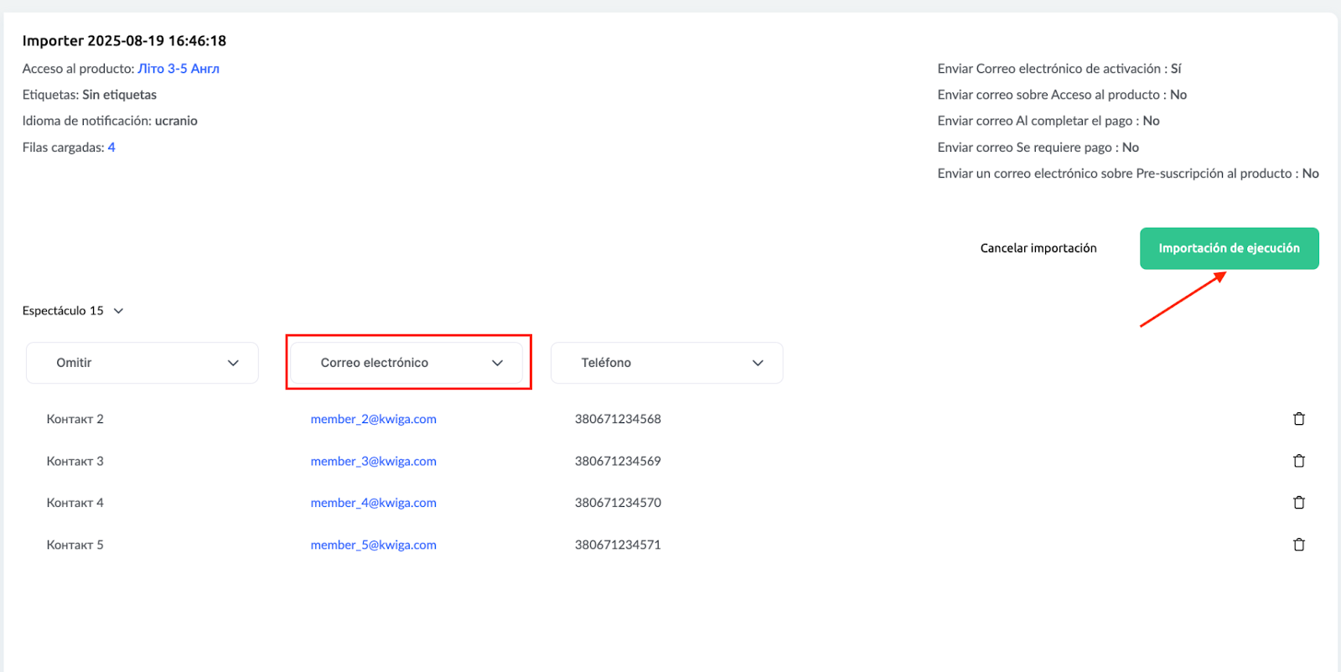Select the member_4@kwiga.com email
The image size is (1341, 672).
[x=373, y=503]
